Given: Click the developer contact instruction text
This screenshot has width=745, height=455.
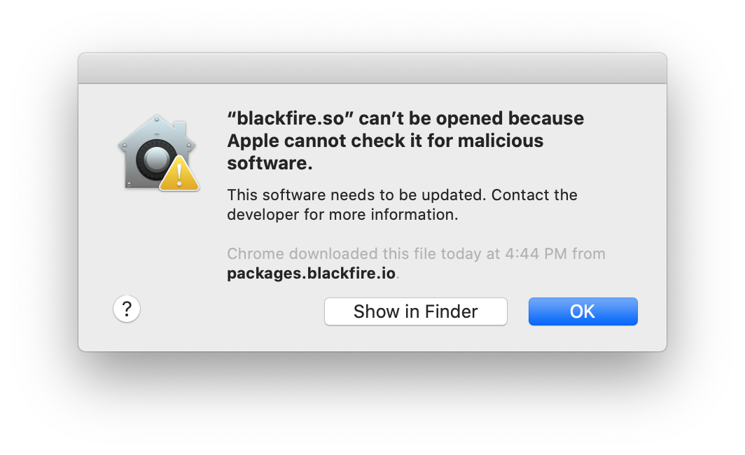Looking at the screenshot, I should pos(401,204).
